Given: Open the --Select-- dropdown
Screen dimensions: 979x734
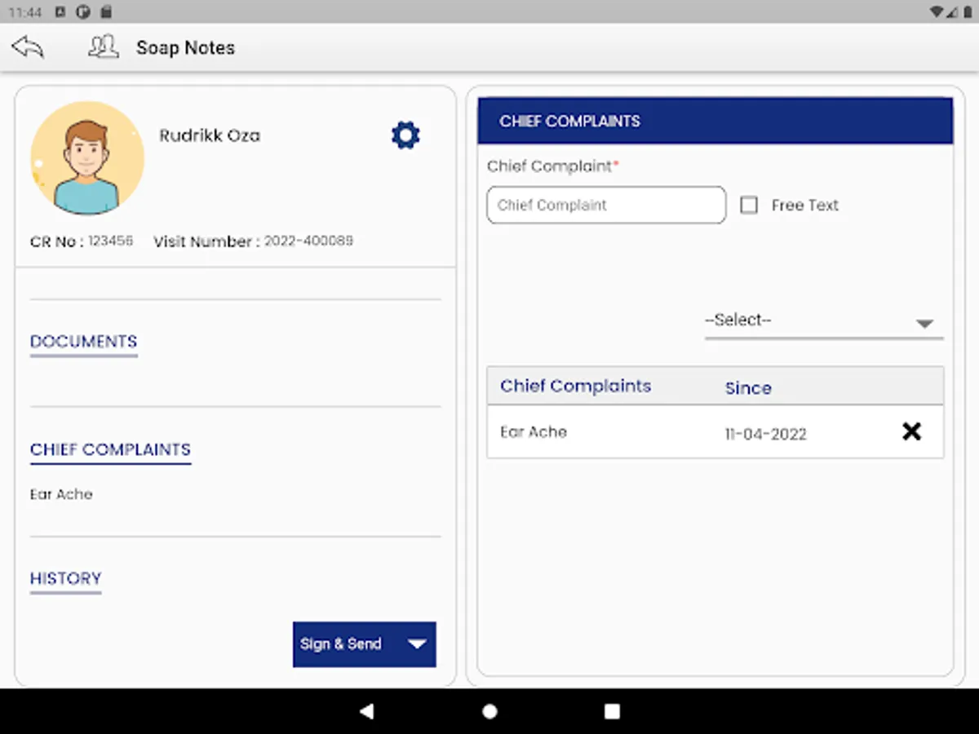Looking at the screenshot, I should click(823, 321).
